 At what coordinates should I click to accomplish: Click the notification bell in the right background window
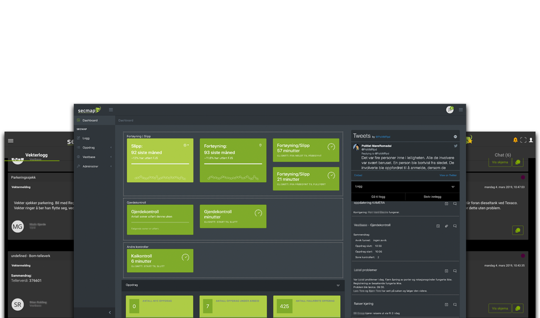tap(515, 140)
